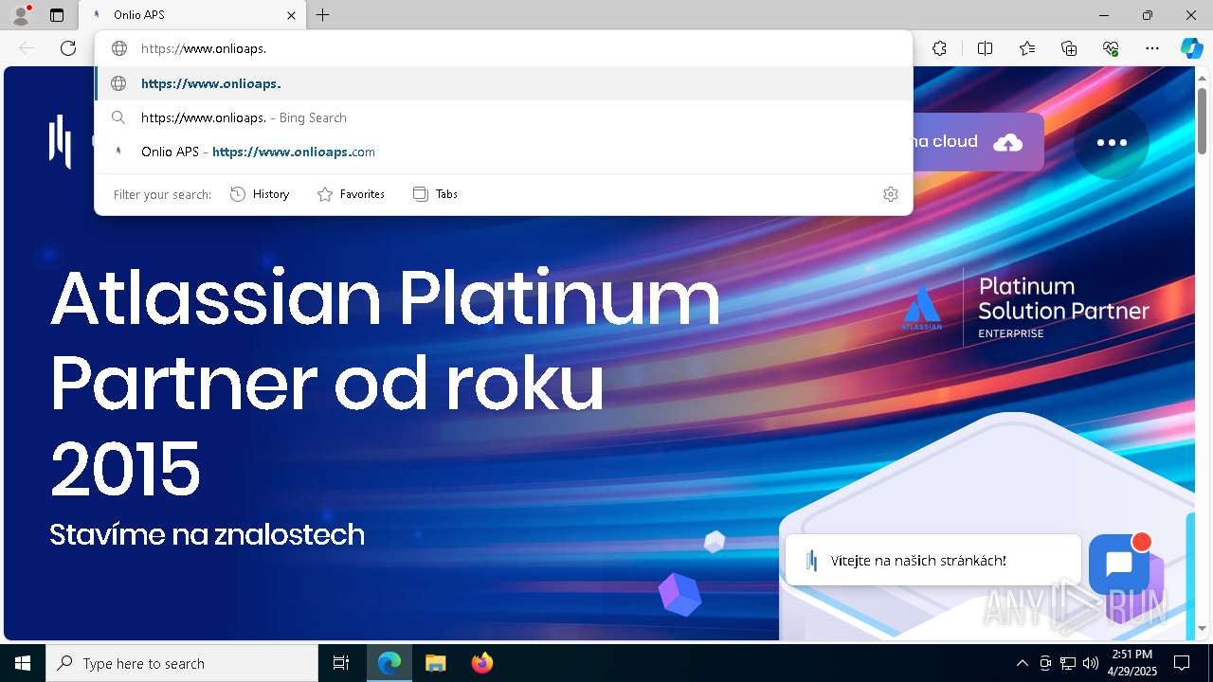Open Browser essentials heart icon
1213x682 pixels.
[x=1111, y=48]
